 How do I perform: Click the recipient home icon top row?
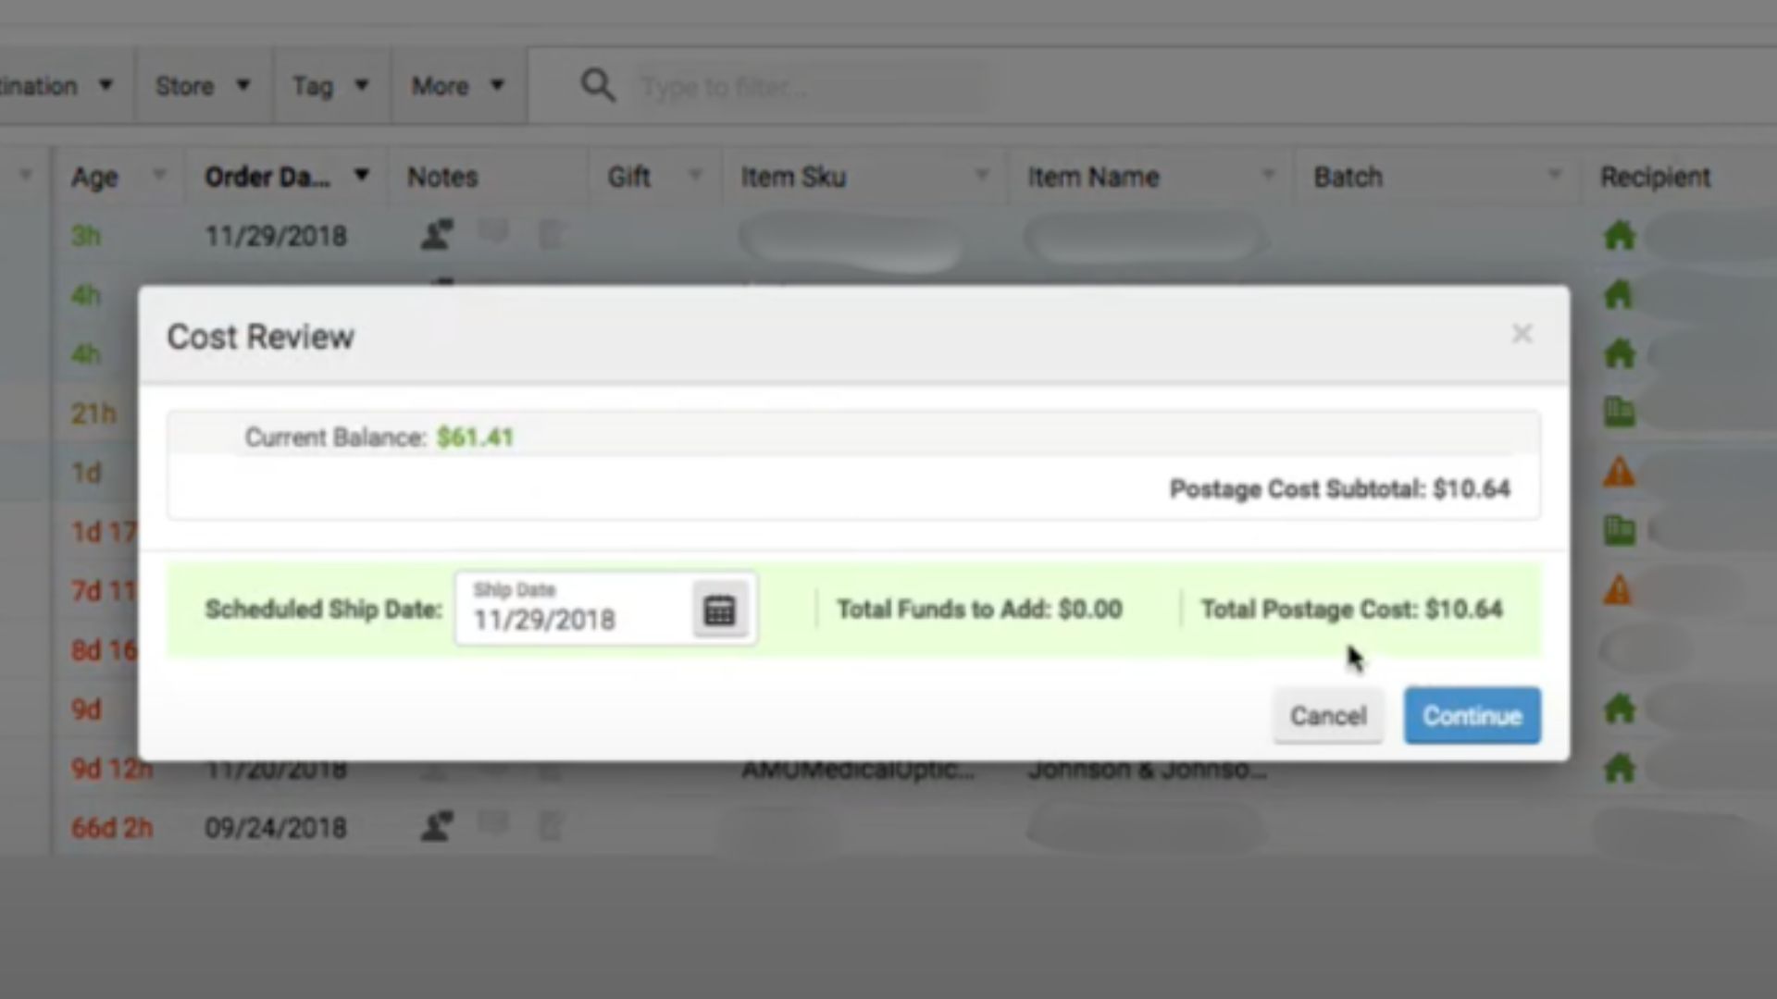pos(1620,234)
